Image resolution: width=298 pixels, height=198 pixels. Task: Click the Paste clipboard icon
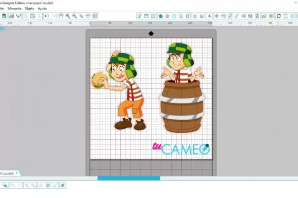click(33, 16)
